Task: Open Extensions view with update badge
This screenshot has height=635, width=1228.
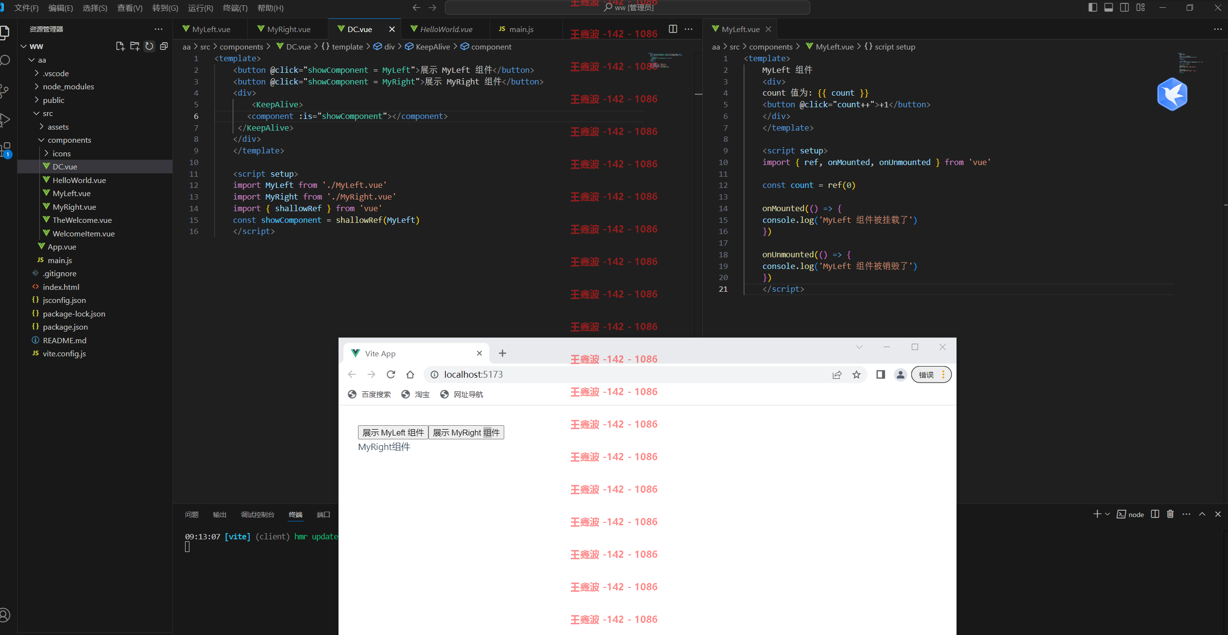Action: pyautogui.click(x=6, y=150)
